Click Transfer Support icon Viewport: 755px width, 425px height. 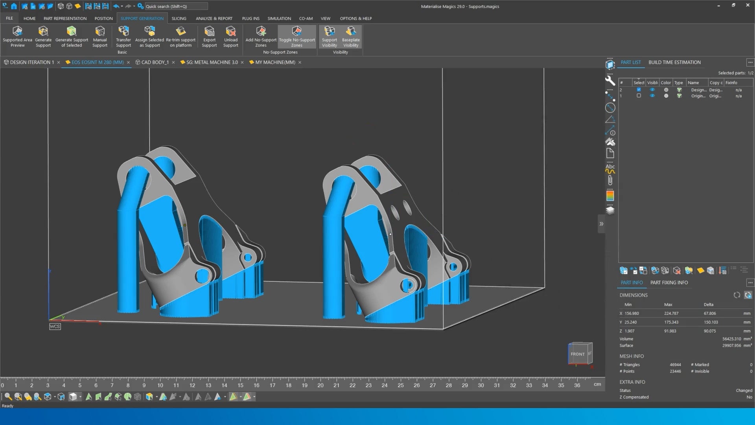click(123, 31)
